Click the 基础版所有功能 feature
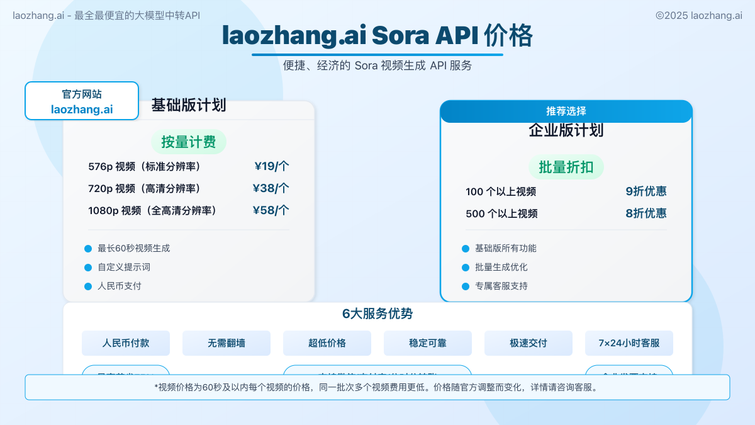755x425 pixels. click(506, 248)
